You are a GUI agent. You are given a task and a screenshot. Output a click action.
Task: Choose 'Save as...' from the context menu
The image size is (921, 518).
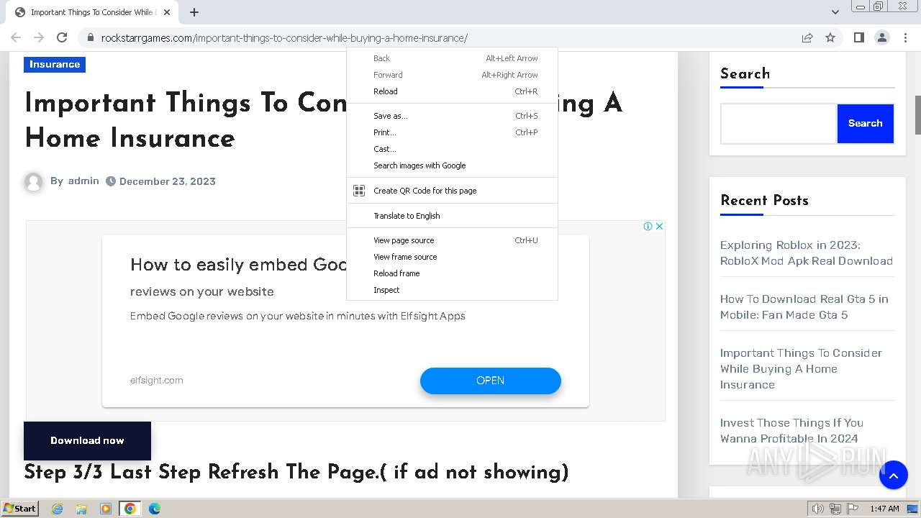(x=390, y=116)
